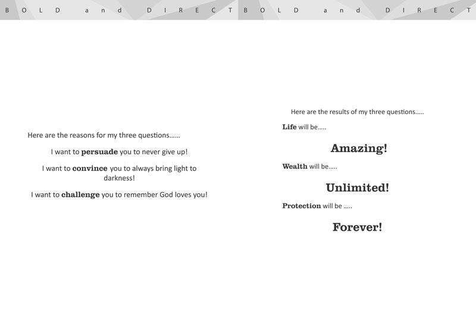Click the large word 'Amazing!'
Screen dimensions: 476x333
click(x=359, y=148)
